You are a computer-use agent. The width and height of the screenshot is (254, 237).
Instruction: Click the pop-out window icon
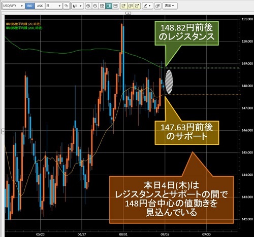tap(157, 6)
